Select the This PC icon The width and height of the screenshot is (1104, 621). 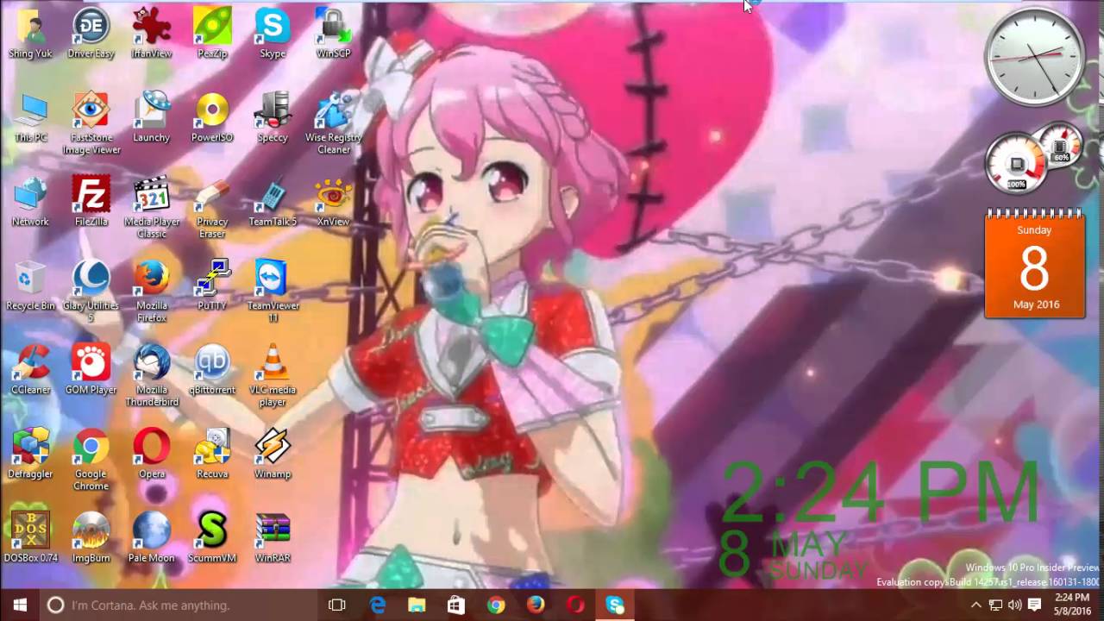click(30, 118)
